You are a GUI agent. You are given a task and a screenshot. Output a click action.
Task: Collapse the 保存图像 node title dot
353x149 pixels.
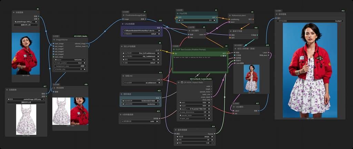pyautogui.click(x=277, y=14)
